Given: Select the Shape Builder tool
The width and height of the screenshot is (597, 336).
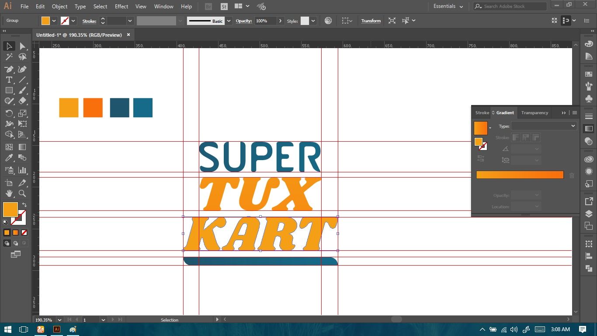Looking at the screenshot, I should coord(9,134).
